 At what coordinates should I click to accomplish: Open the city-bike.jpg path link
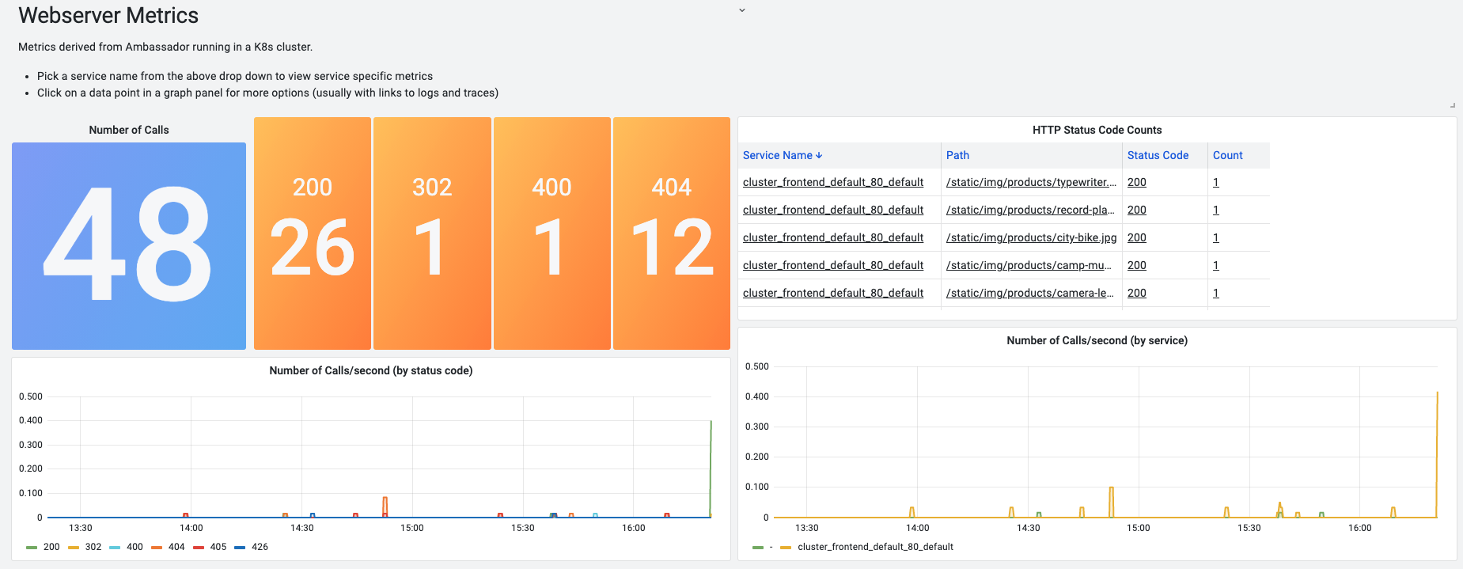coord(1030,238)
